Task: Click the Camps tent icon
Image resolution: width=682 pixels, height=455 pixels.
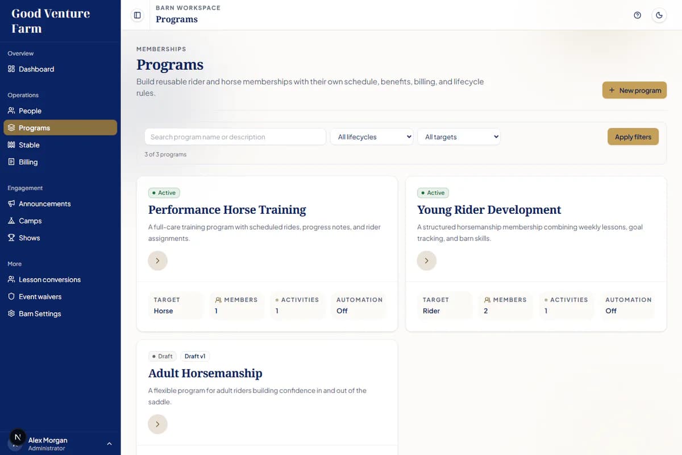Action: click(11, 221)
